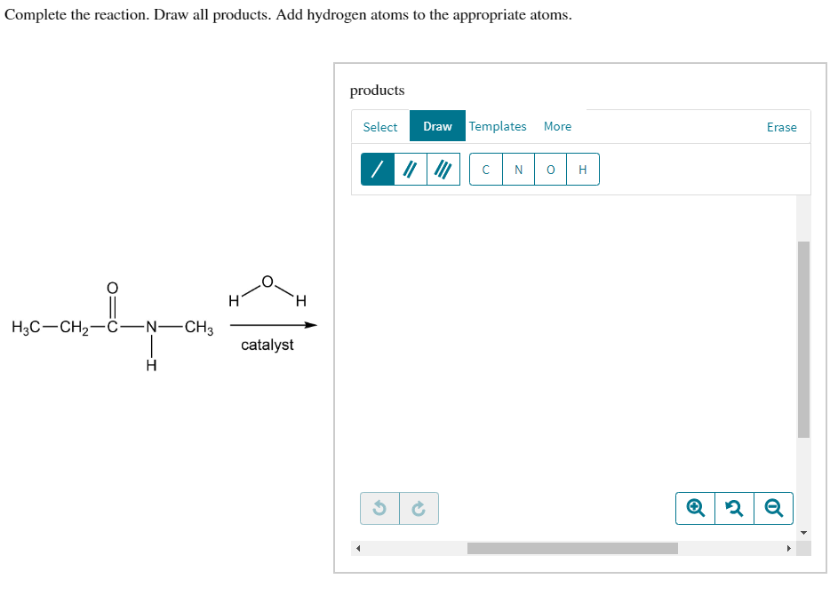Image resolution: width=830 pixels, height=595 pixels.
Task: Toggle the carbon atom C button
Action: click(484, 169)
